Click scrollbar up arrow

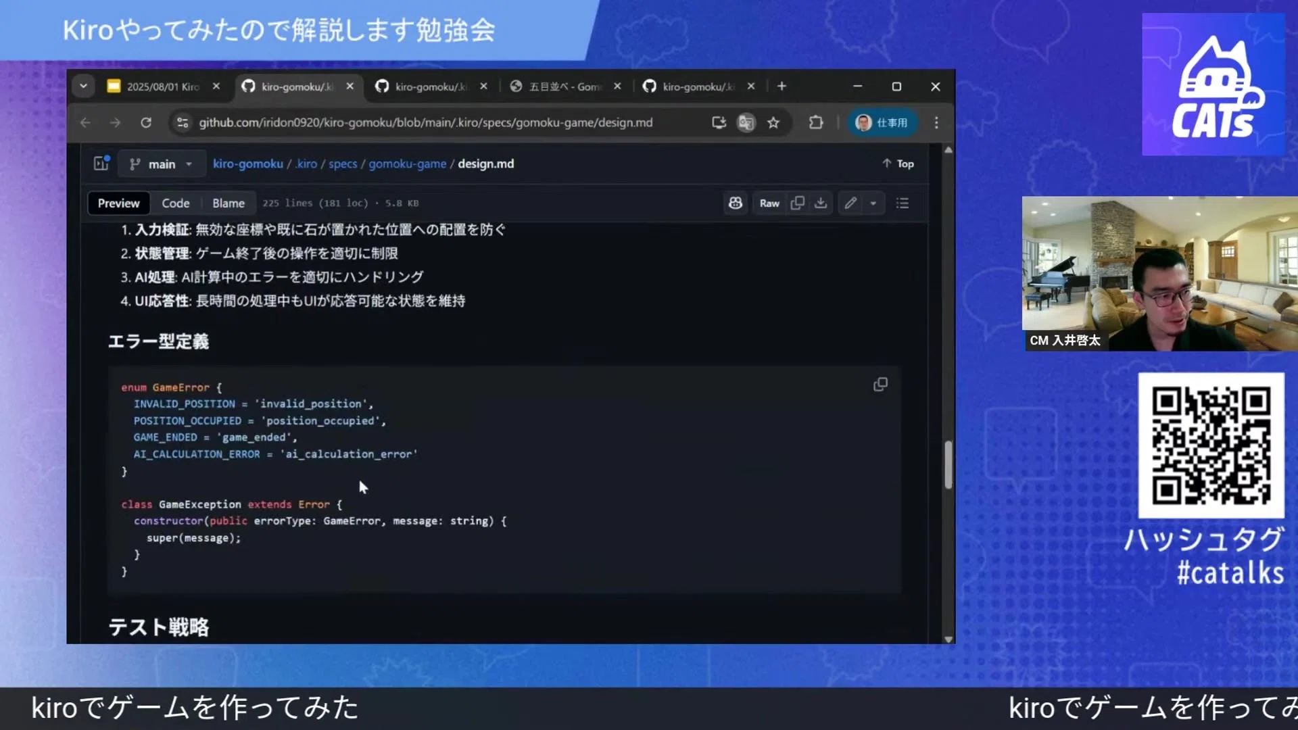click(x=948, y=150)
